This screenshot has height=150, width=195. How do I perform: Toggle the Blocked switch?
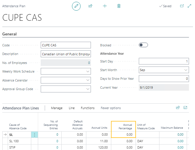(143, 45)
